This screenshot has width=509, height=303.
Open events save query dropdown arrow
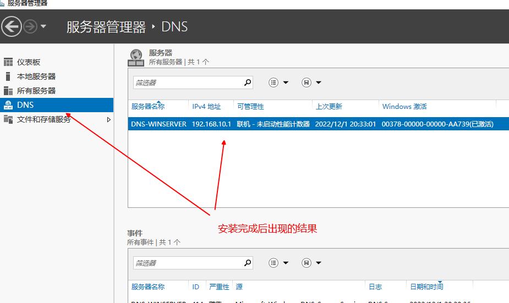(x=319, y=263)
